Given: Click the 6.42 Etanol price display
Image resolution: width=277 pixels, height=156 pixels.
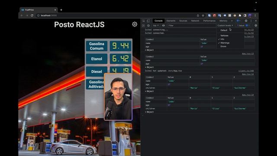Looking at the screenshot, I should (x=120, y=59).
